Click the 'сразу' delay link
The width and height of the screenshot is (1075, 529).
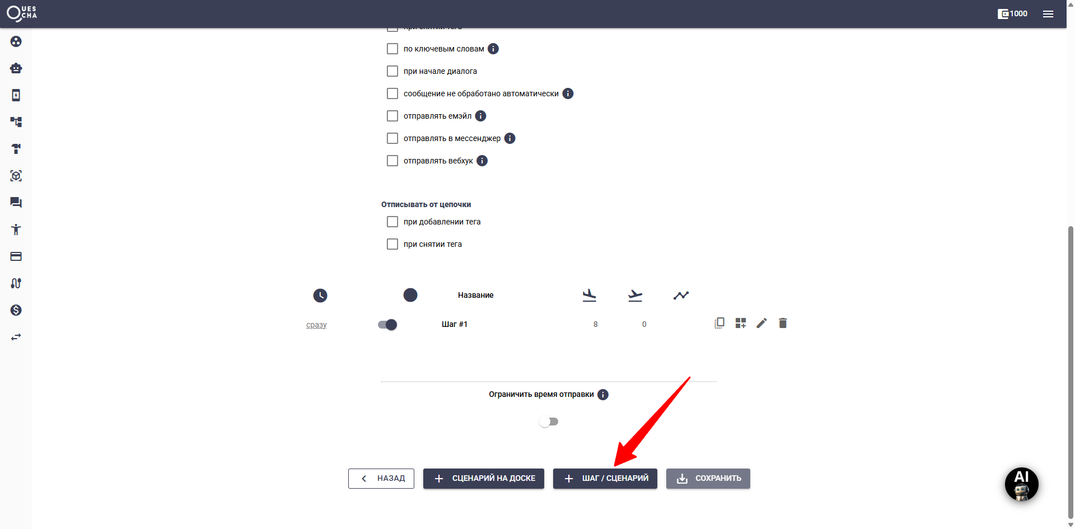coord(316,325)
